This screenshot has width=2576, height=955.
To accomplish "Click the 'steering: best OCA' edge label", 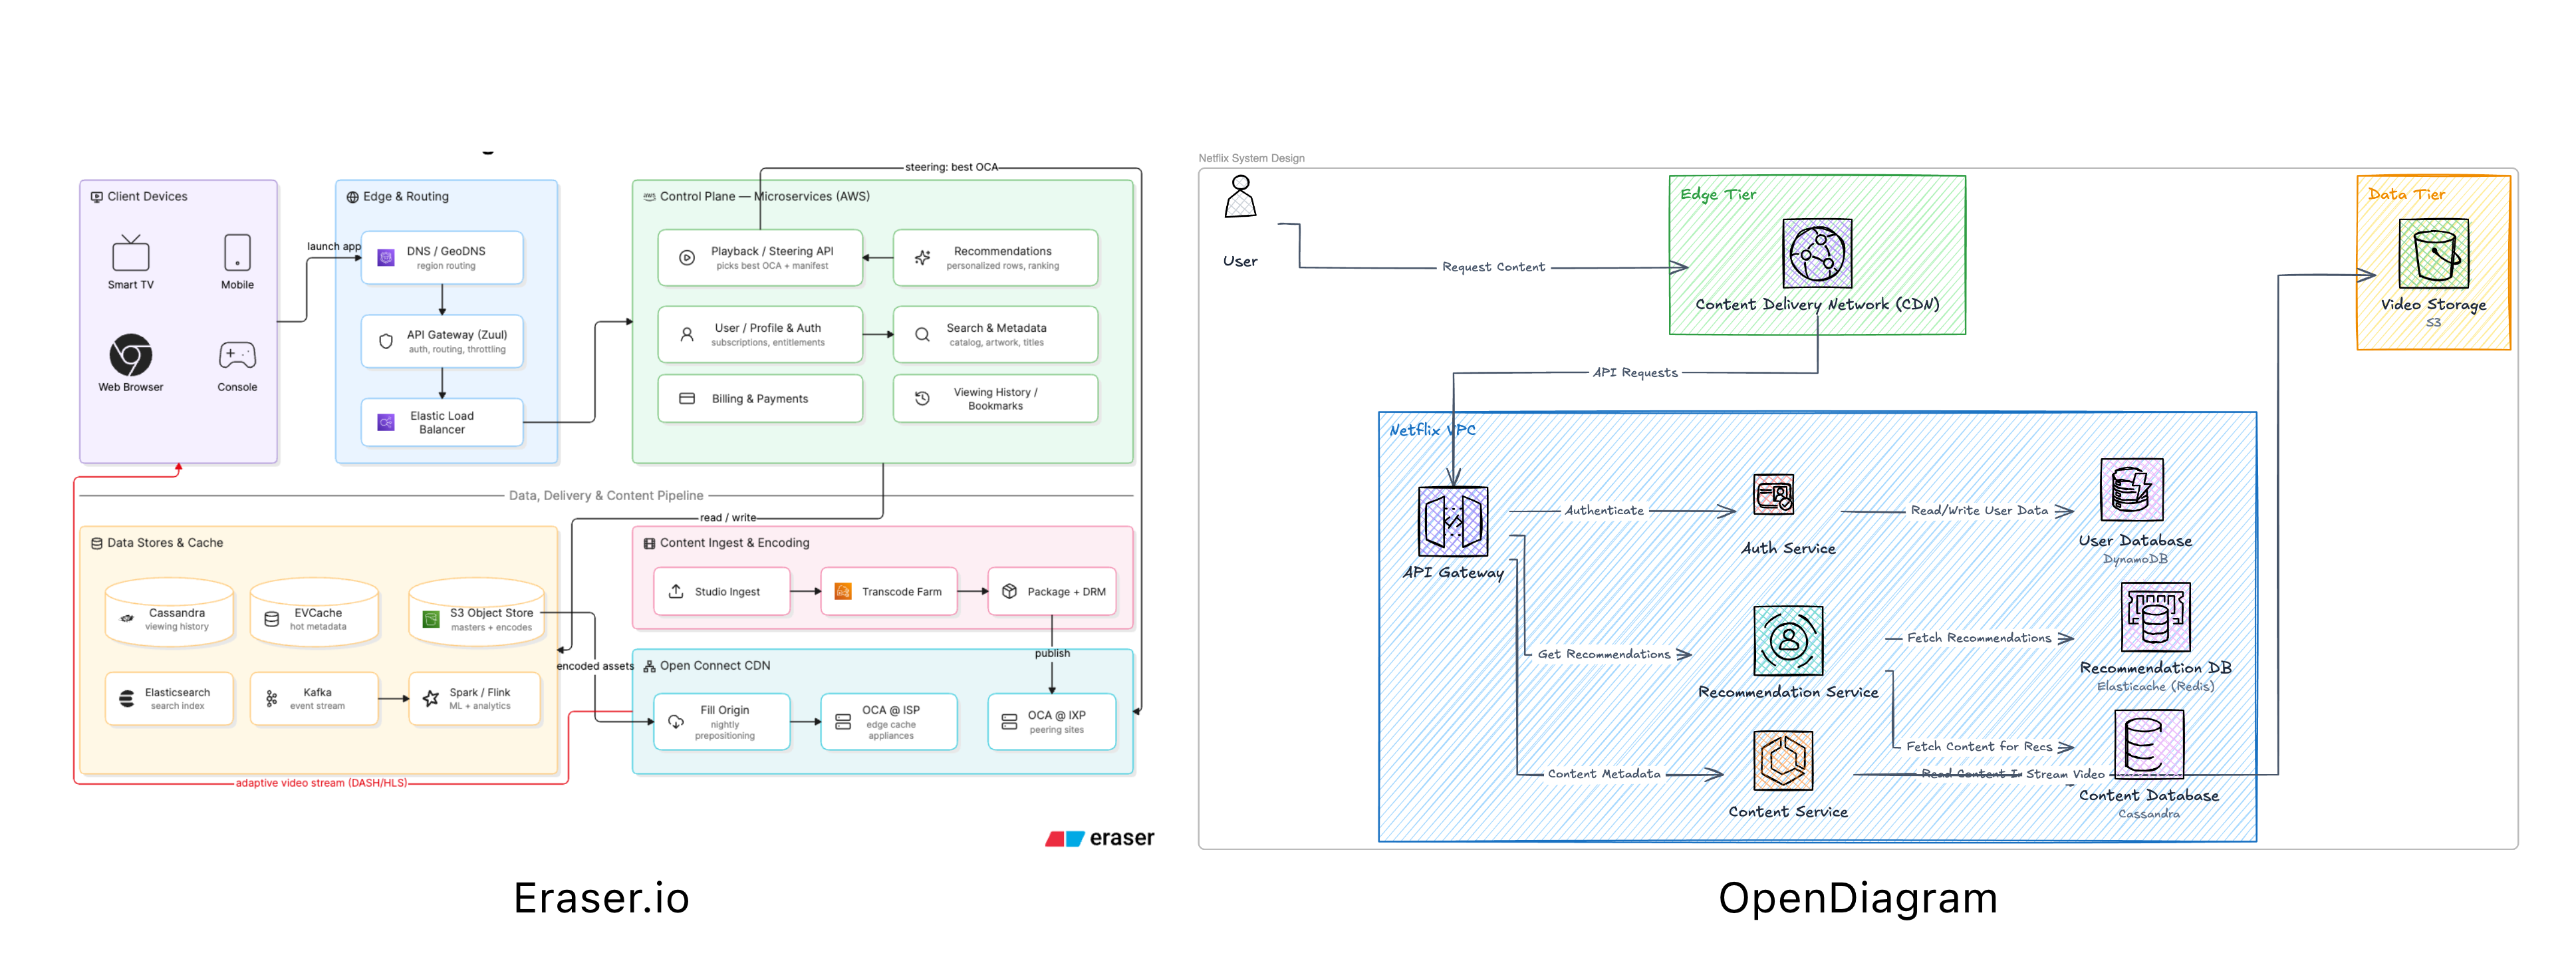I will [951, 167].
